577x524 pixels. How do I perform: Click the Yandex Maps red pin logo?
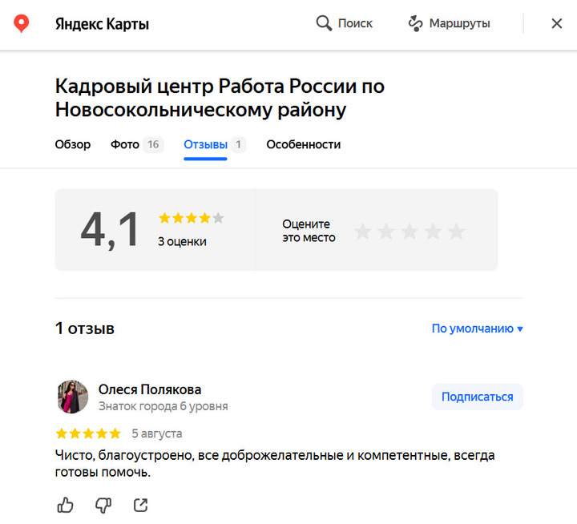click(22, 24)
